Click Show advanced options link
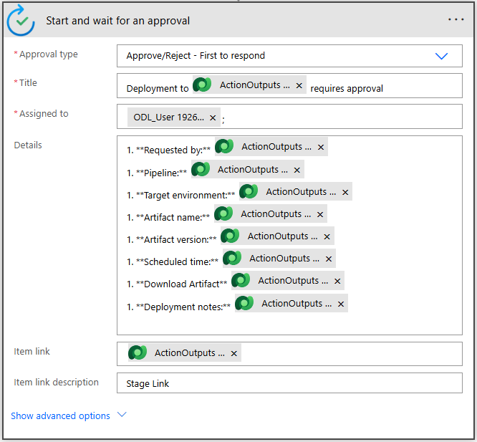Viewport: 477px width, 442px height. coord(61,415)
